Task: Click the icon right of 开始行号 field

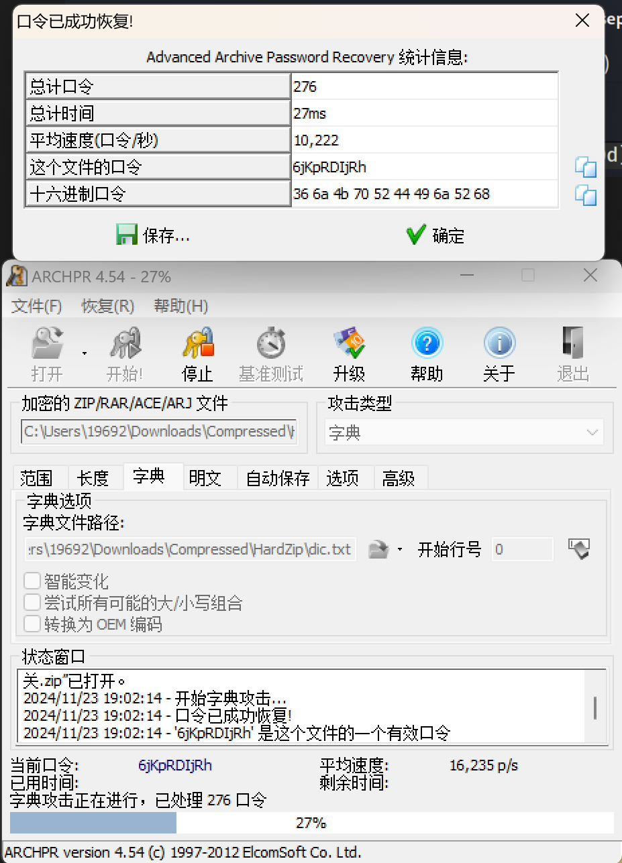Action: tap(578, 549)
